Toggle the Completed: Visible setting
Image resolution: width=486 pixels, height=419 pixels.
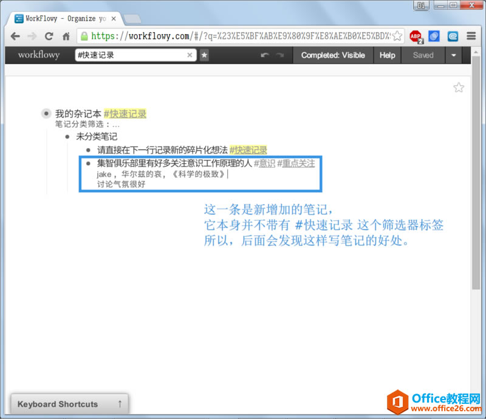point(333,55)
